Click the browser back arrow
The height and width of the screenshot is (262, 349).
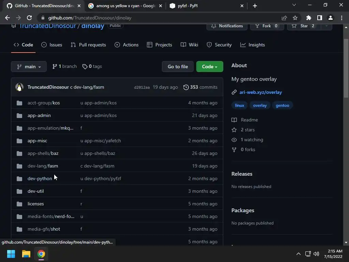click(x=7, y=18)
